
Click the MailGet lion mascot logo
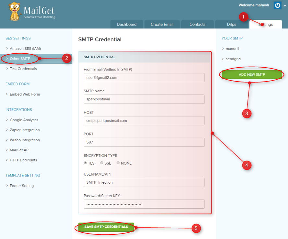[x=15, y=11]
